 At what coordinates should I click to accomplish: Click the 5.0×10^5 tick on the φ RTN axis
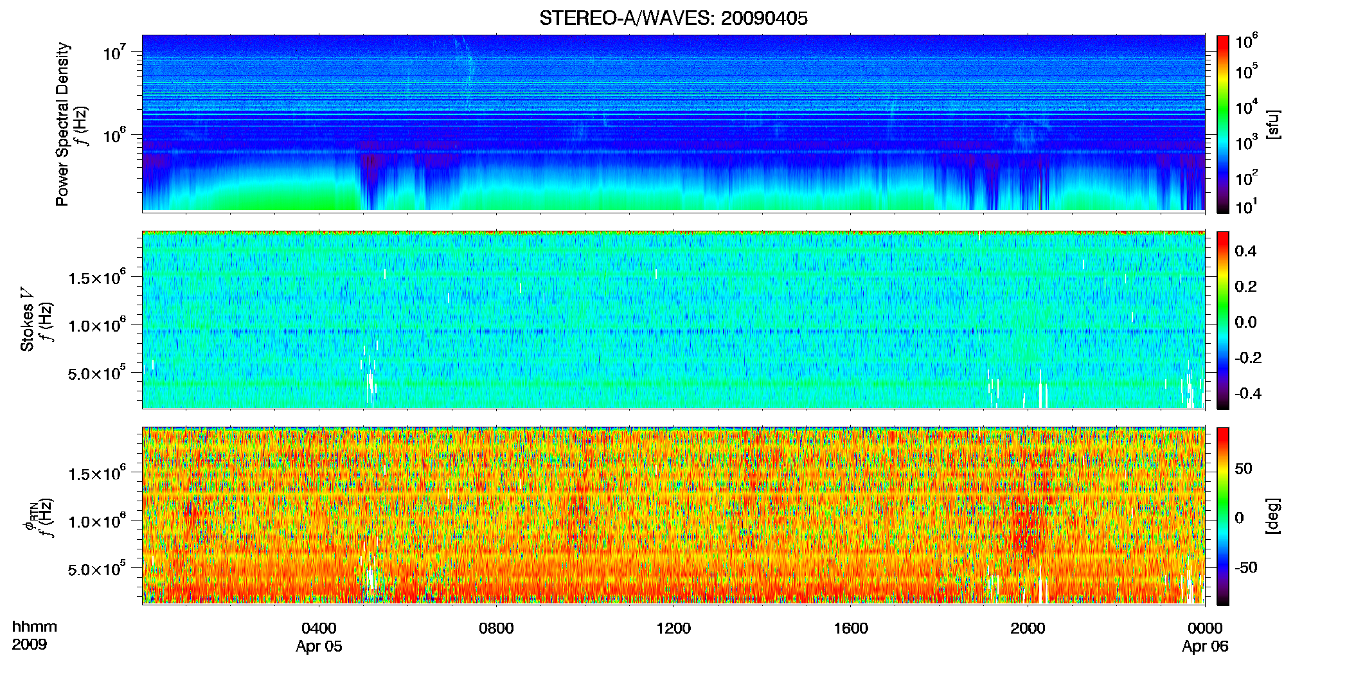96,568
